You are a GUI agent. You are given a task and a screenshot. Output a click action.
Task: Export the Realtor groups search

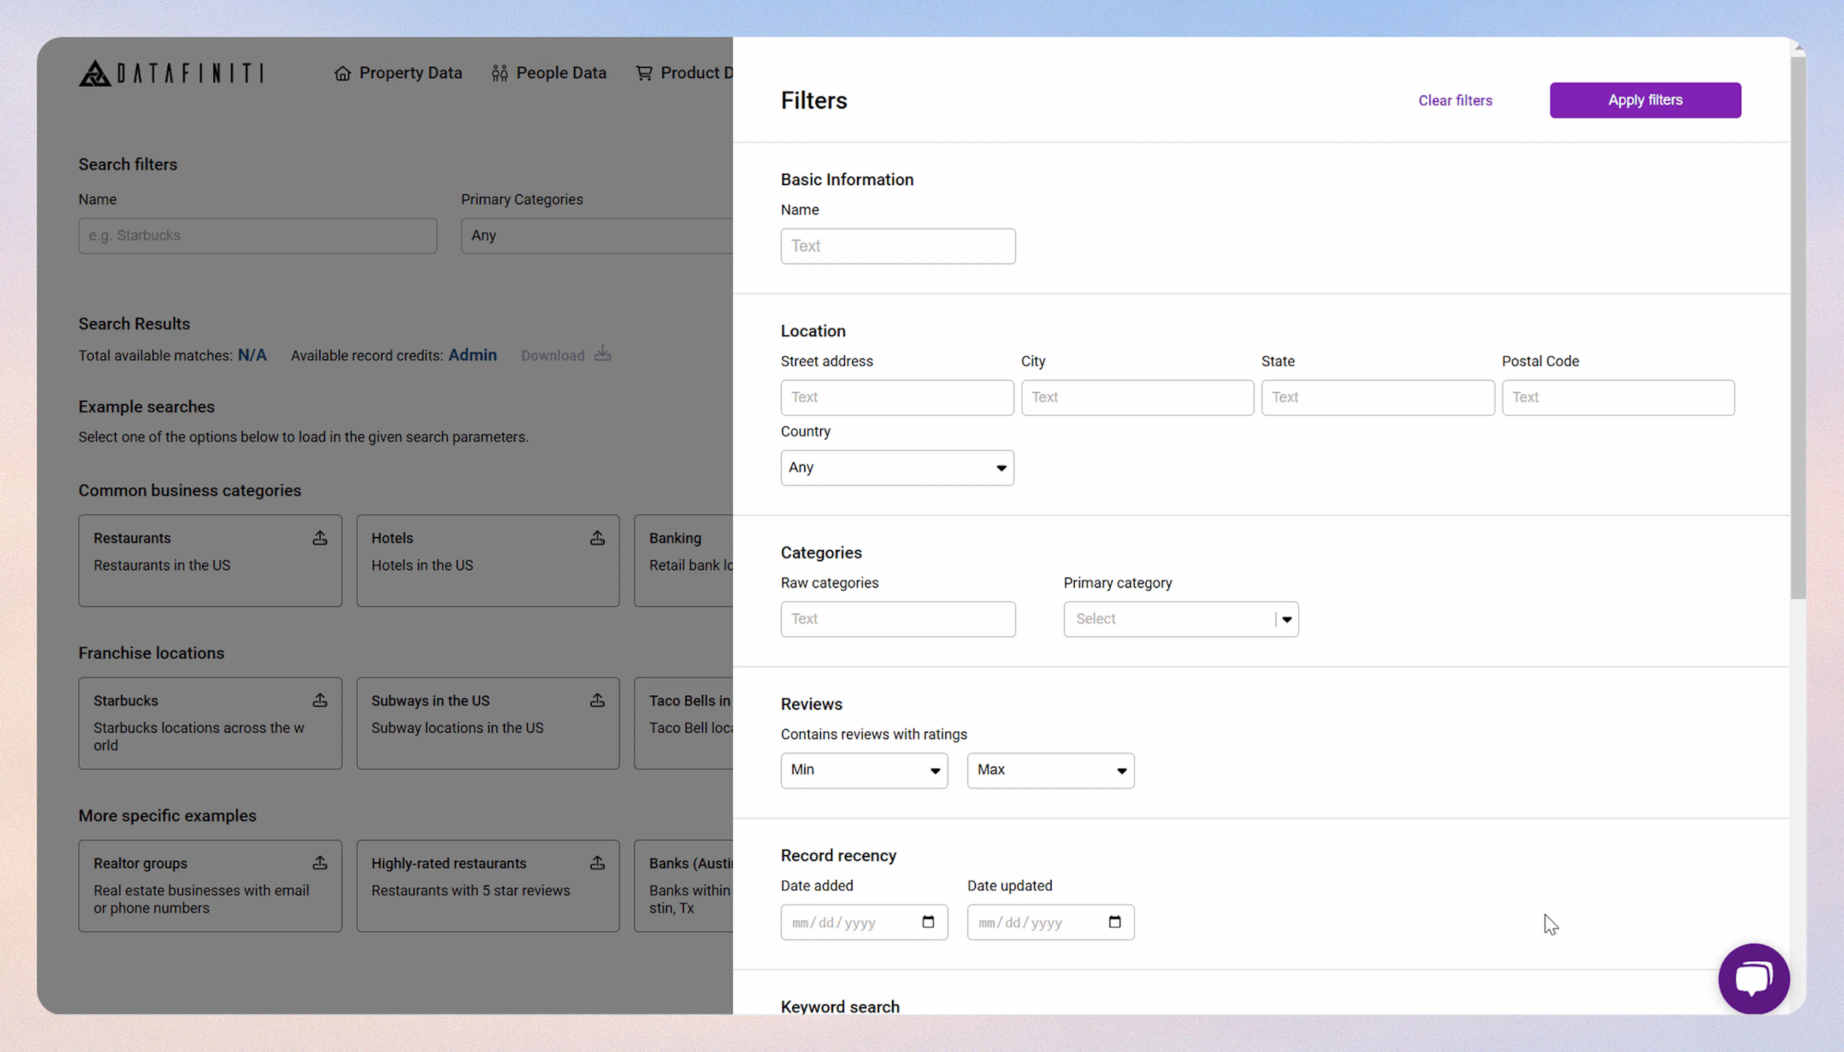[320, 863]
